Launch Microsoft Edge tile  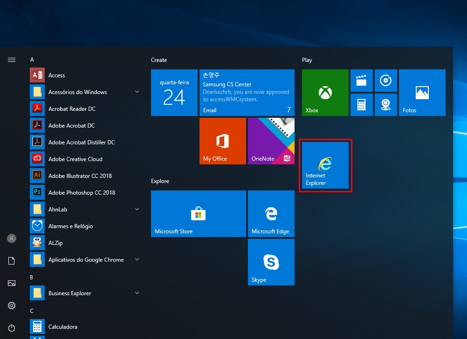[271, 214]
